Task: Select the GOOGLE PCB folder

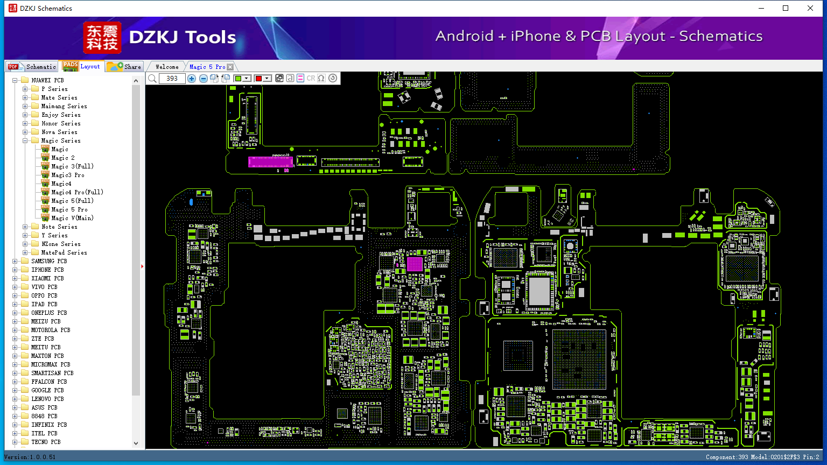Action: click(47, 390)
